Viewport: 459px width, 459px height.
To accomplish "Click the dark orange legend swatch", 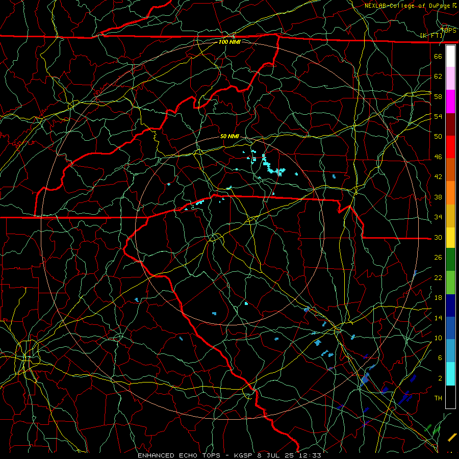I will click(x=450, y=170).
